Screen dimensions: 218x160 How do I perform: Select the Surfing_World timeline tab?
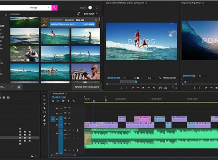click(58, 93)
